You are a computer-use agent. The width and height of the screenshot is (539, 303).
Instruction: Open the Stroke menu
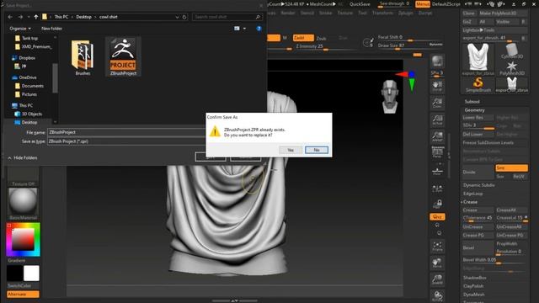click(x=326, y=13)
